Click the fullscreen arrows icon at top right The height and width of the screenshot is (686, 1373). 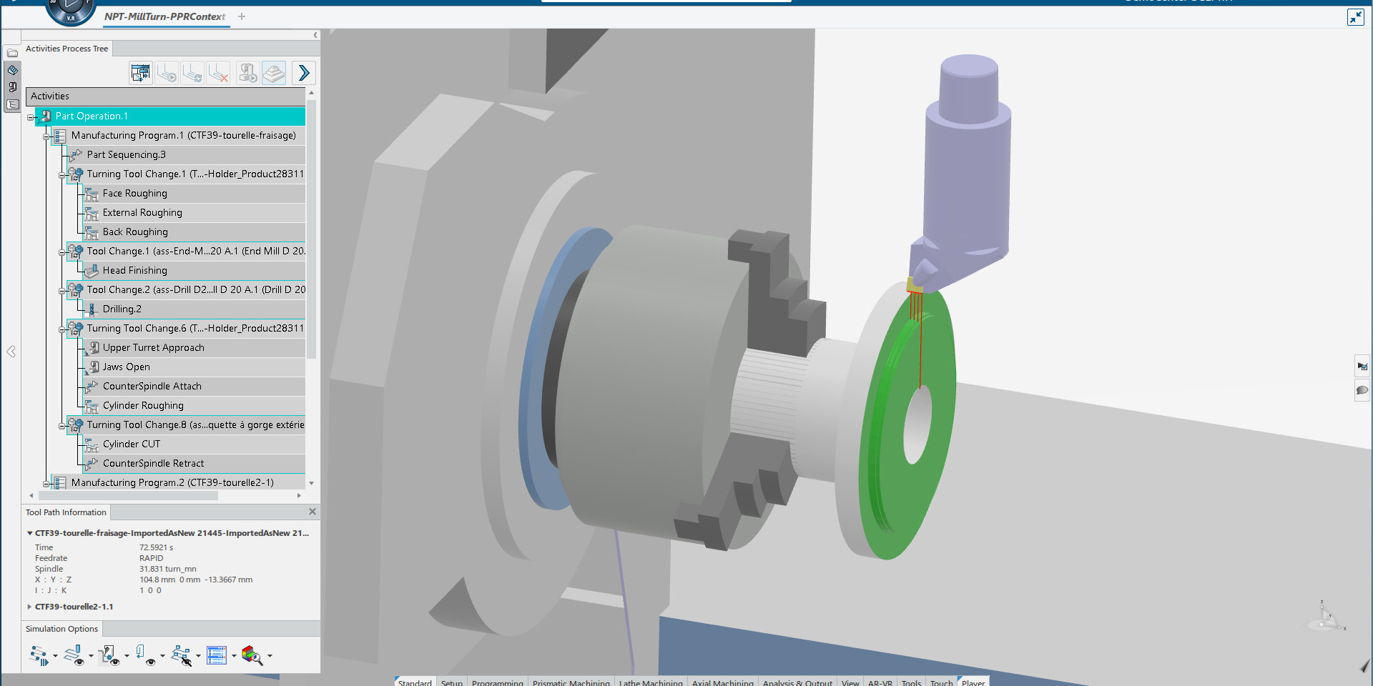click(1355, 17)
